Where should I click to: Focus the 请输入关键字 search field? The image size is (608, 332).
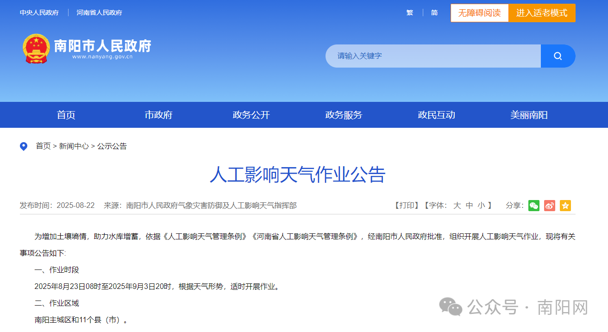[433, 56]
